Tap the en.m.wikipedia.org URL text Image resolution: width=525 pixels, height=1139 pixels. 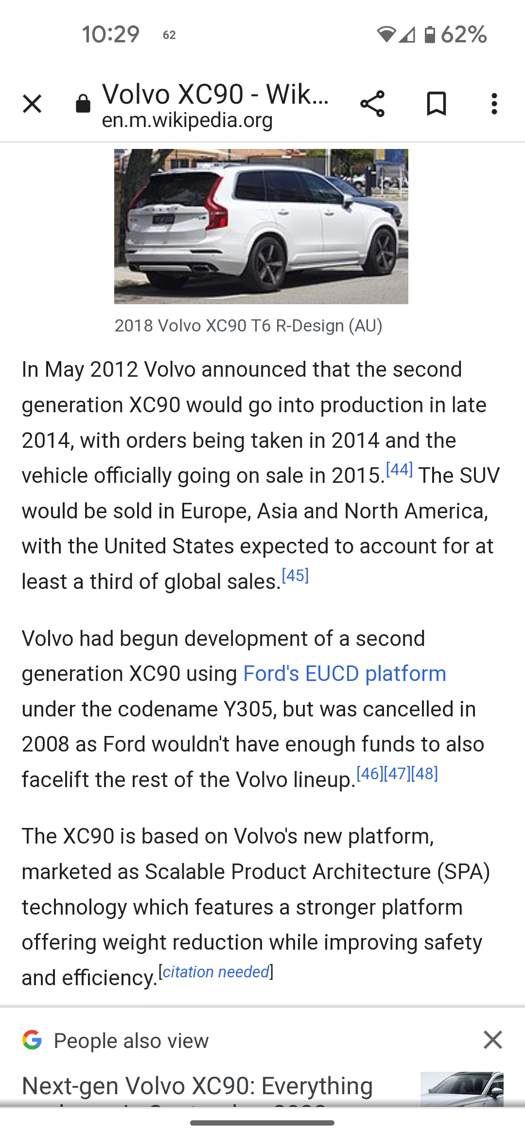[187, 120]
